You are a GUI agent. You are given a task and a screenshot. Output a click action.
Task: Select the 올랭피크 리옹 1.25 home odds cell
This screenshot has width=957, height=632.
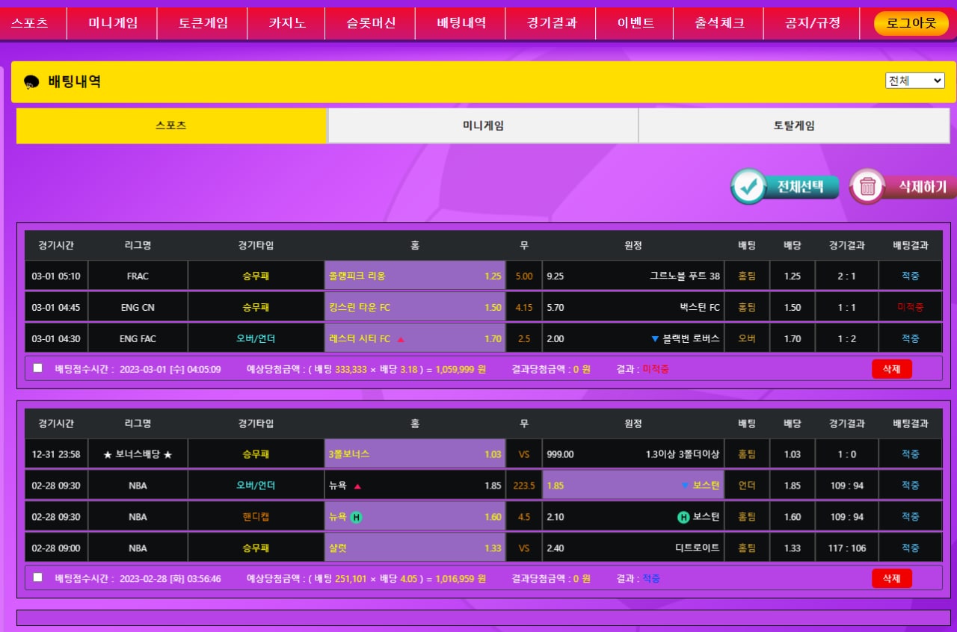[x=415, y=276]
